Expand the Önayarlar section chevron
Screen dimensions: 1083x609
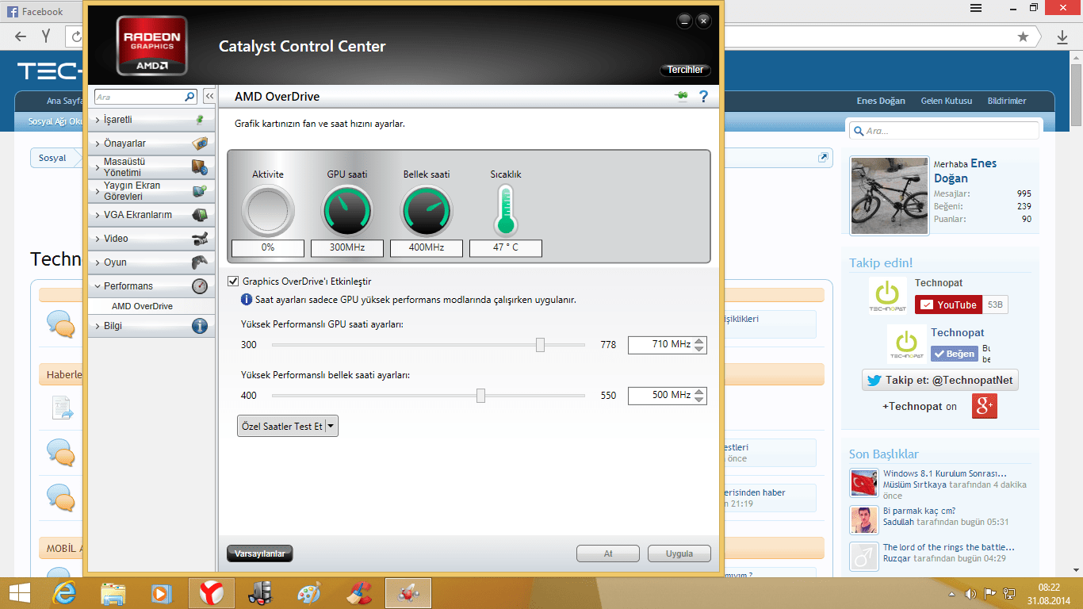coord(98,144)
